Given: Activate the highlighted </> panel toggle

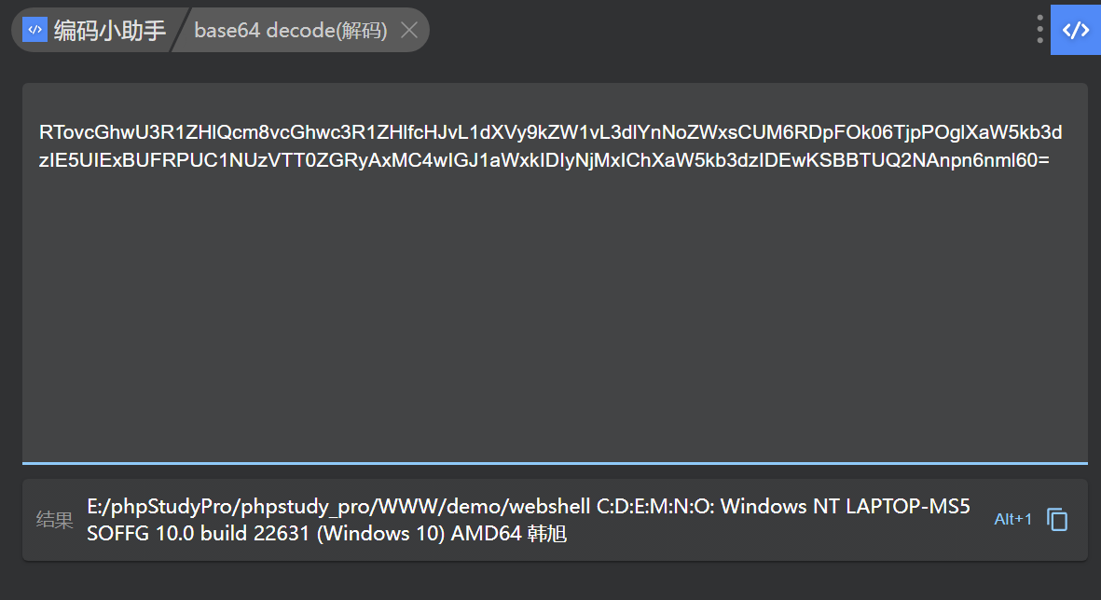Looking at the screenshot, I should [1077, 29].
